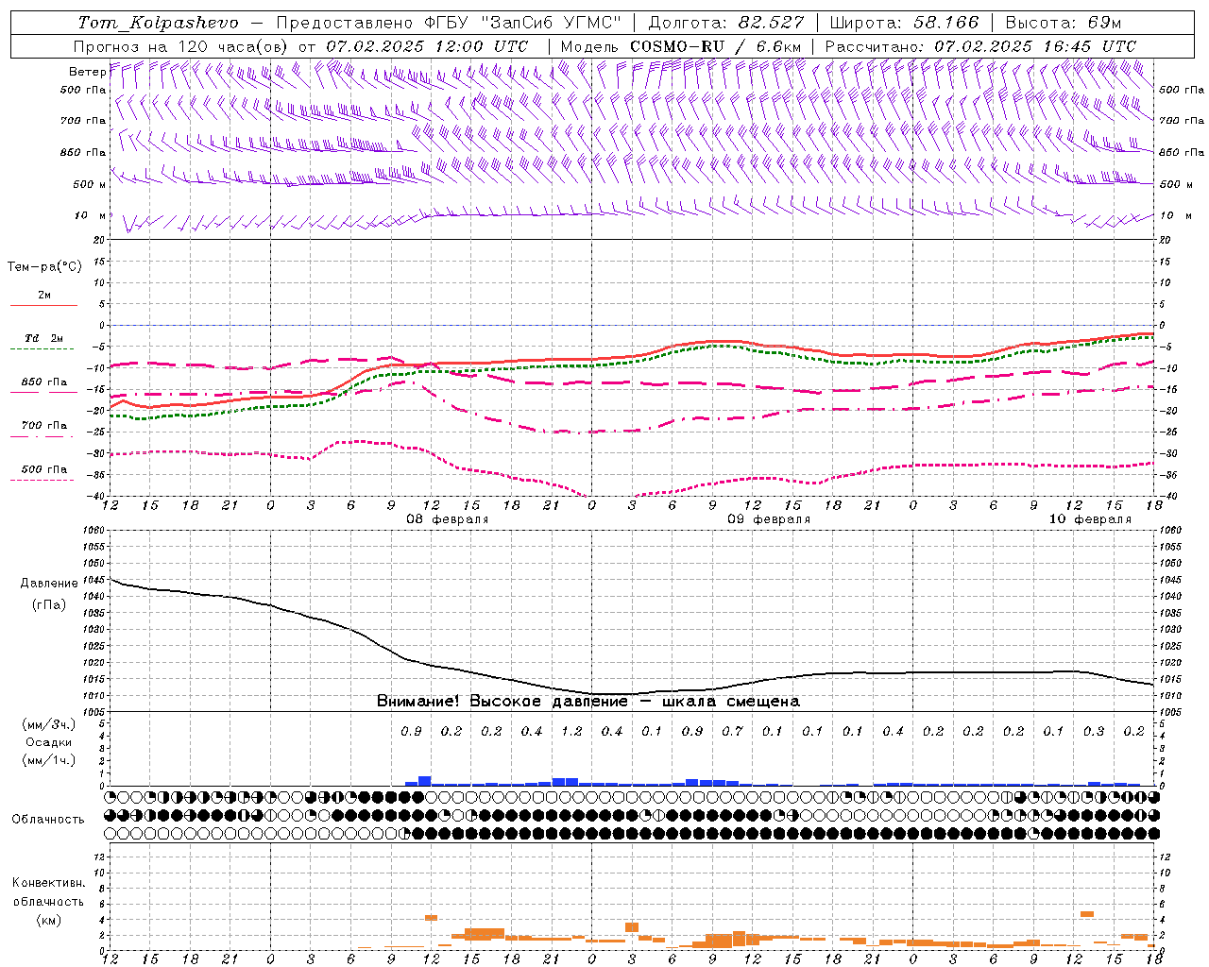The height and width of the screenshot is (967, 1209).
Task: Click the "09 февраля" date label
Action: coord(769,519)
